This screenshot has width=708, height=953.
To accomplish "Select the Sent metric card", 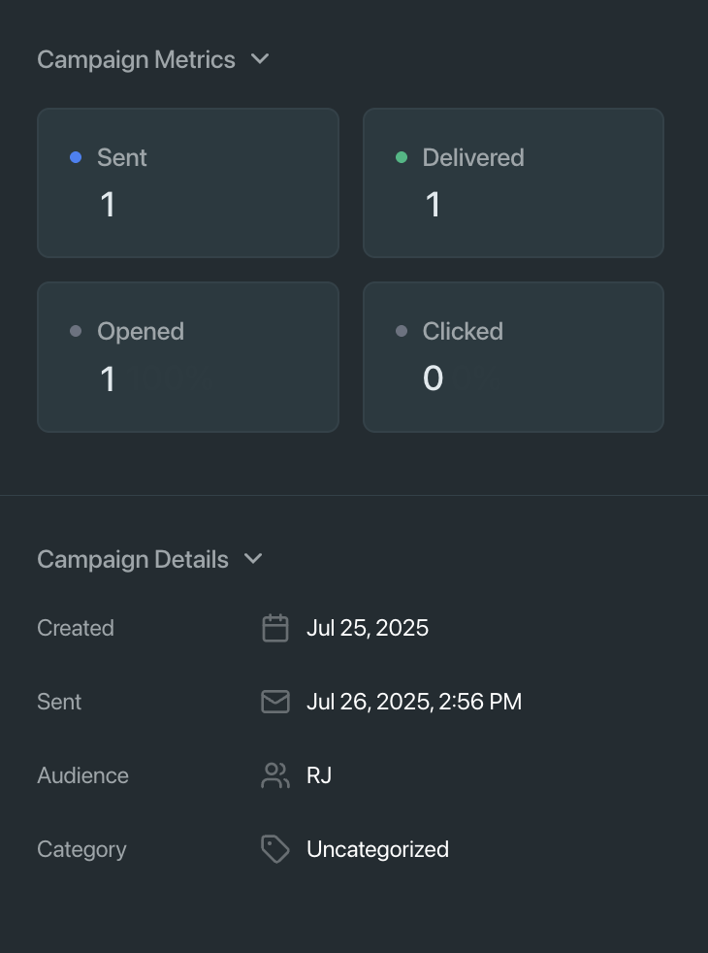I will tap(188, 182).
